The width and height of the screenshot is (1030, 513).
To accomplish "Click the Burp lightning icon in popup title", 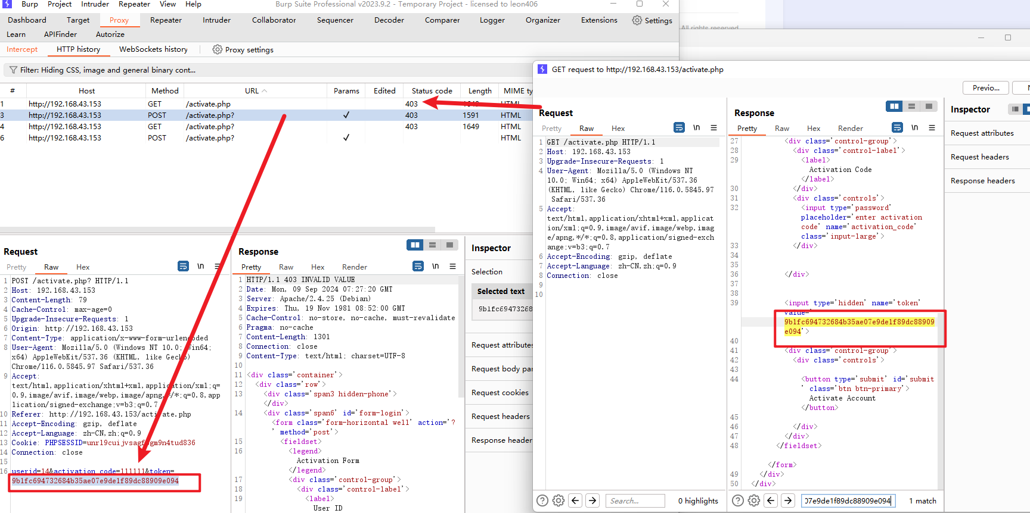I will [x=542, y=69].
